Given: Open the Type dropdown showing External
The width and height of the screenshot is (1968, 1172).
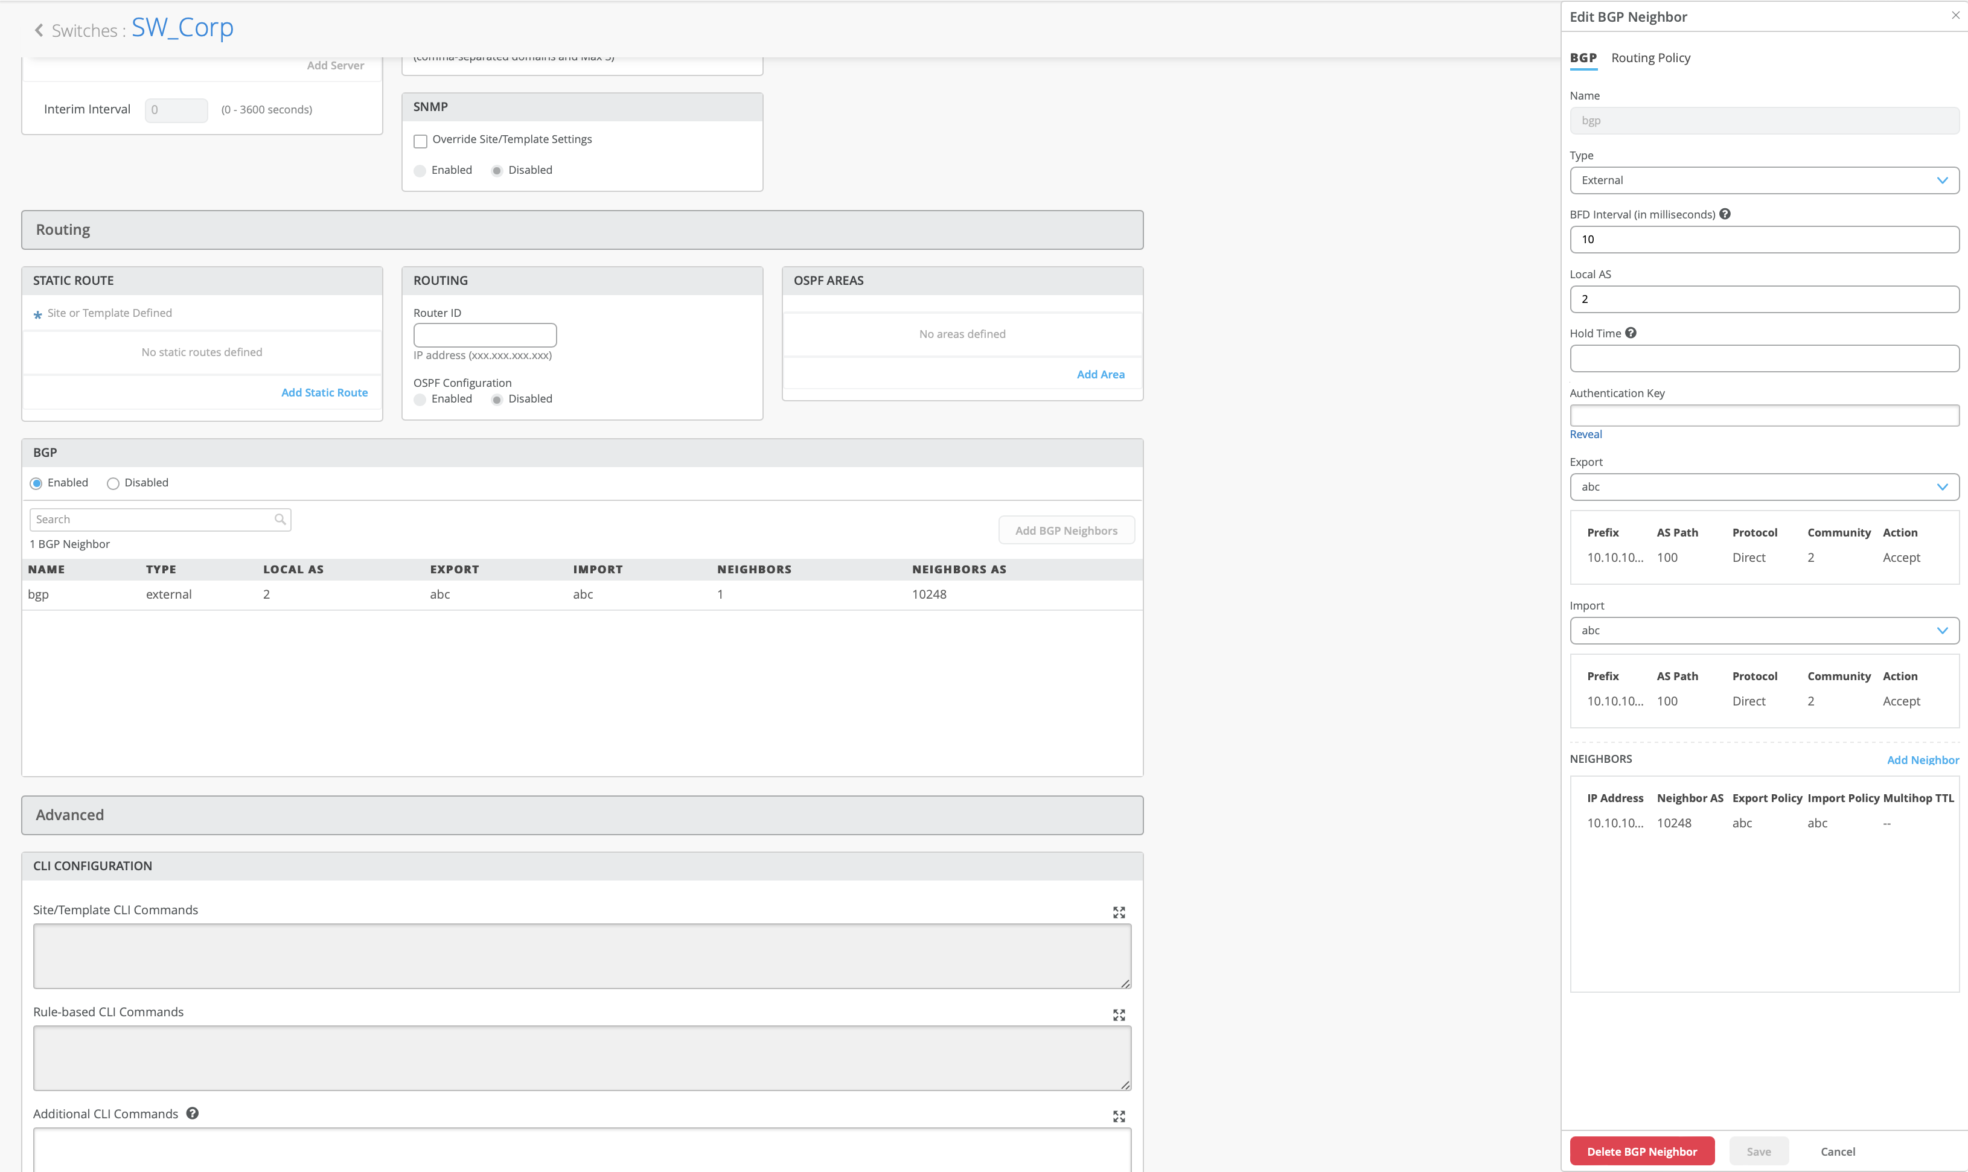Looking at the screenshot, I should 1763,180.
